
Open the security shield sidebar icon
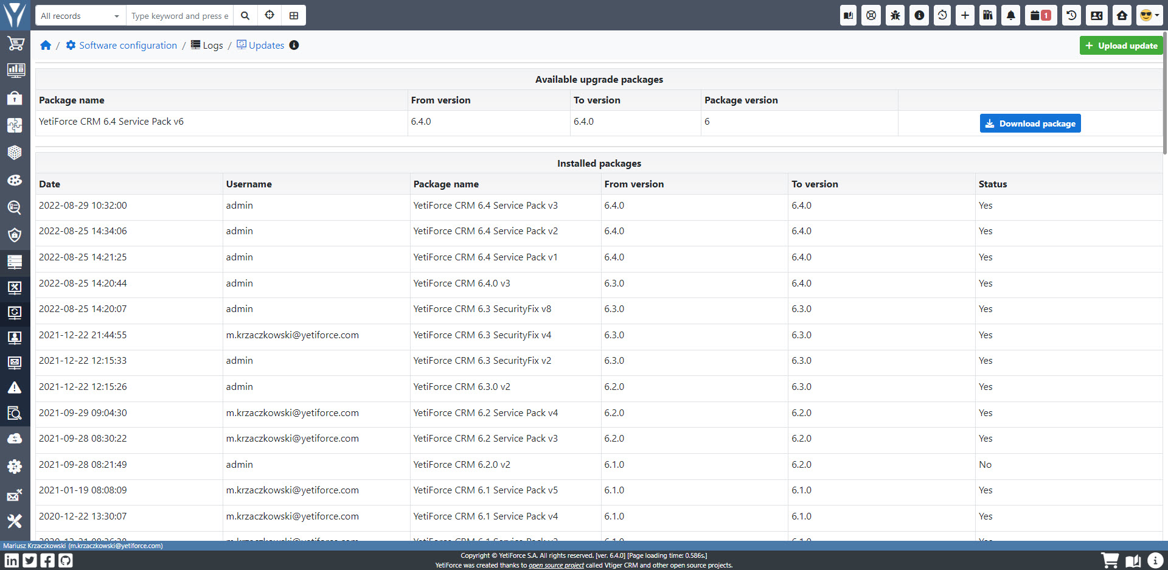pos(15,235)
